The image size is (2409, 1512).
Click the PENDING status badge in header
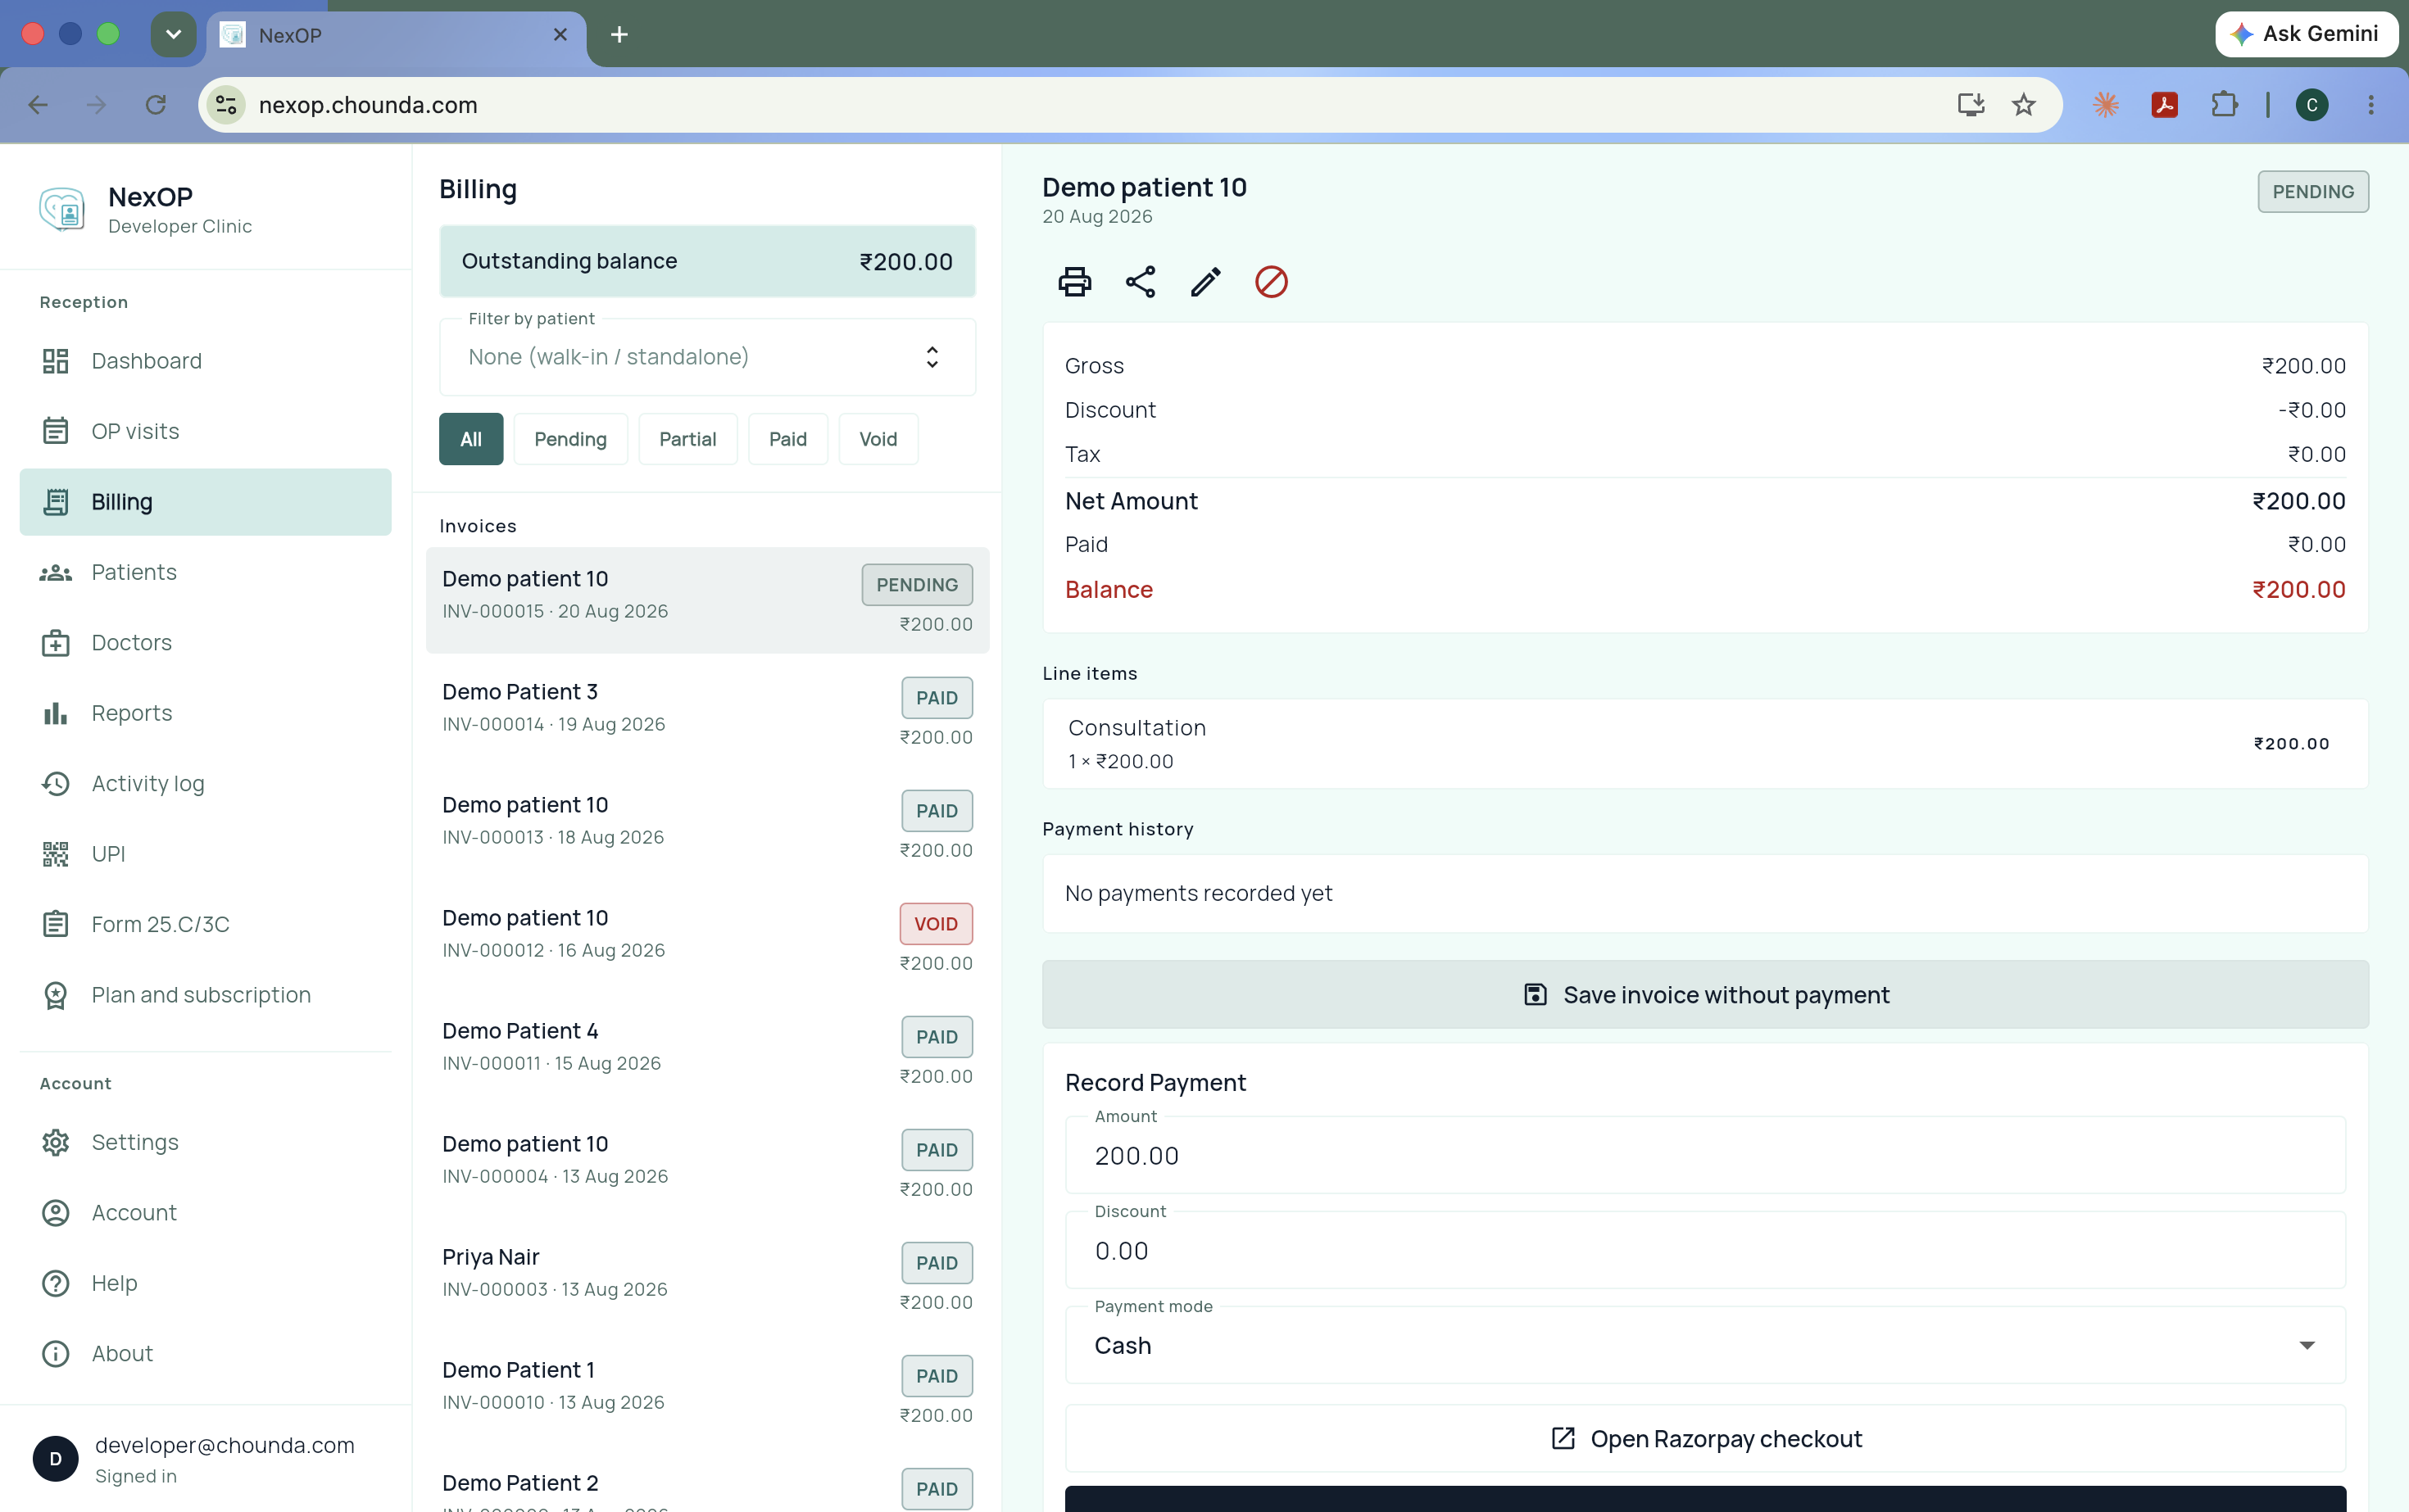pyautogui.click(x=2312, y=192)
